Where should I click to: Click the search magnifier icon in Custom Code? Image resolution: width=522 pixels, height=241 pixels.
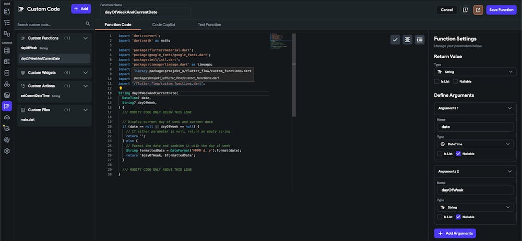(88, 24)
